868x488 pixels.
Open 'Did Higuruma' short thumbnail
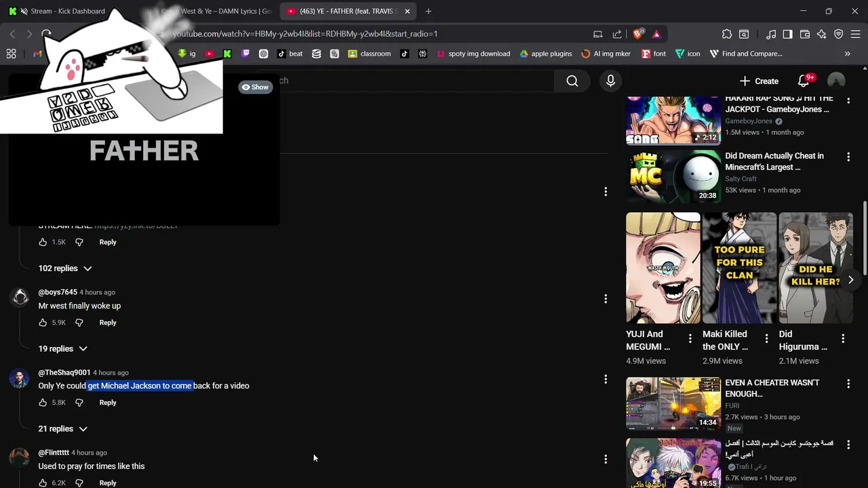pos(816,268)
